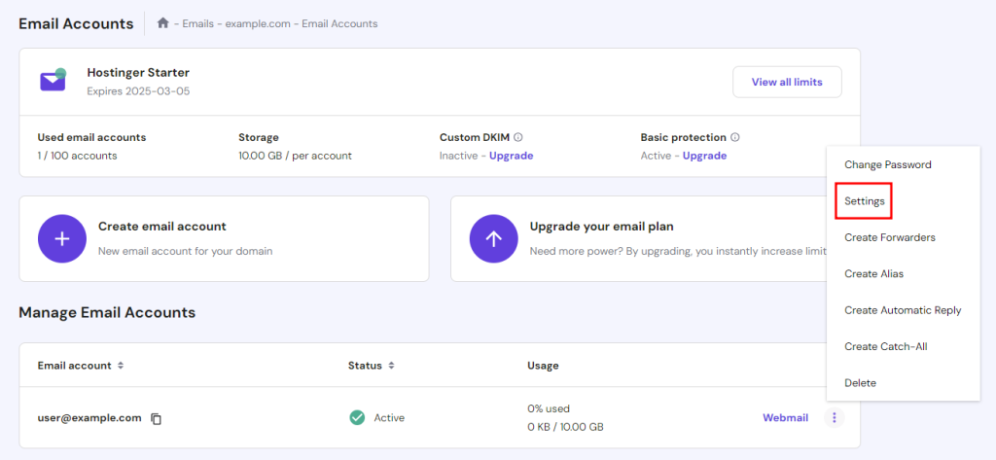Click Delete in the context menu
The image size is (996, 460).
(x=860, y=383)
